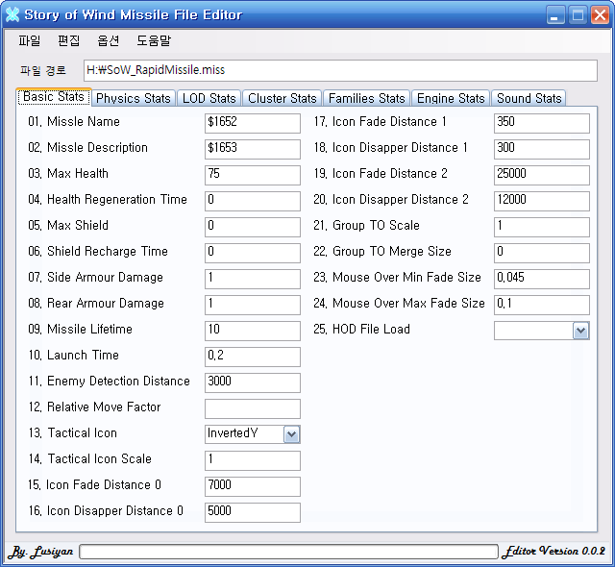Open the Cluster Stats tab

click(282, 98)
